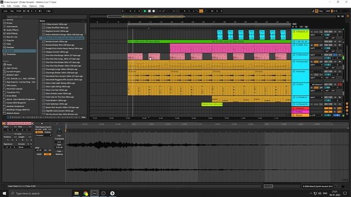Select Instruments in the browser sidebar
351x197 pixels.
click(x=12, y=26)
